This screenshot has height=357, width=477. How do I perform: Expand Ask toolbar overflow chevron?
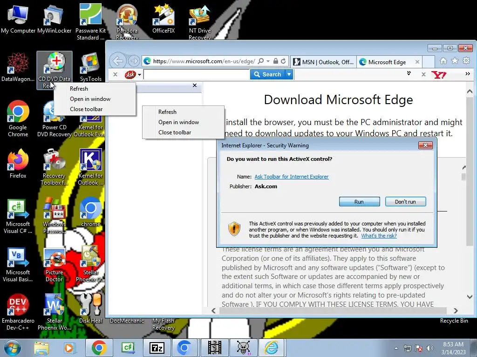coord(409,73)
